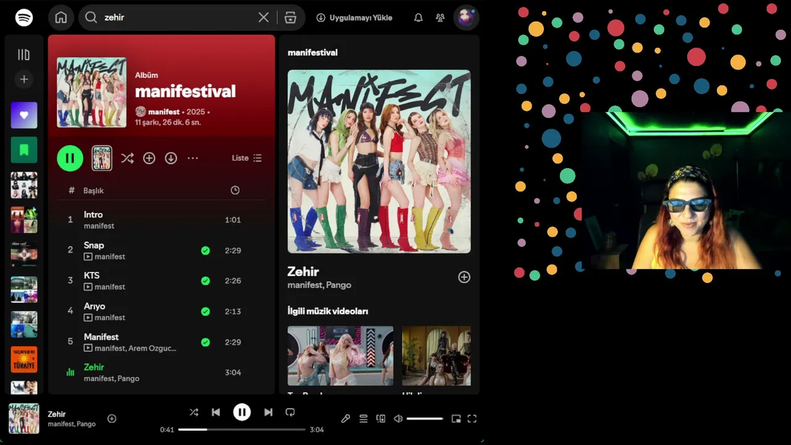Click the Uygulamayı Yükle install link
Image resolution: width=791 pixels, height=445 pixels.
[x=354, y=18]
